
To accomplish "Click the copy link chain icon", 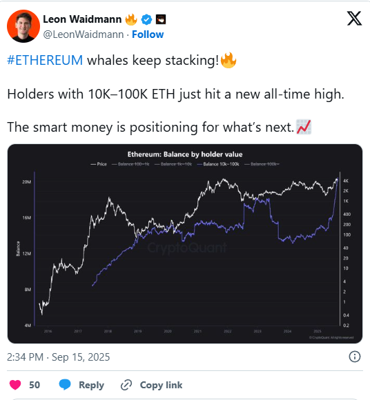I will point(126,385).
